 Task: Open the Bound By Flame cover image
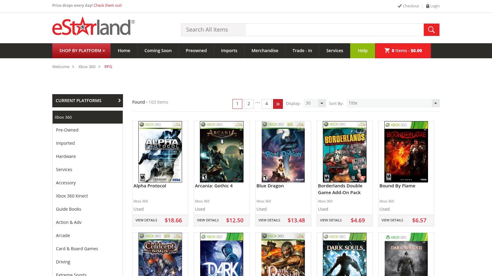406,152
